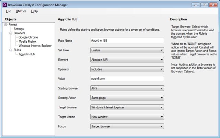Screen dimensions: 220x138
Task: Close the Configuration Manager window
Action: pos(213,5)
